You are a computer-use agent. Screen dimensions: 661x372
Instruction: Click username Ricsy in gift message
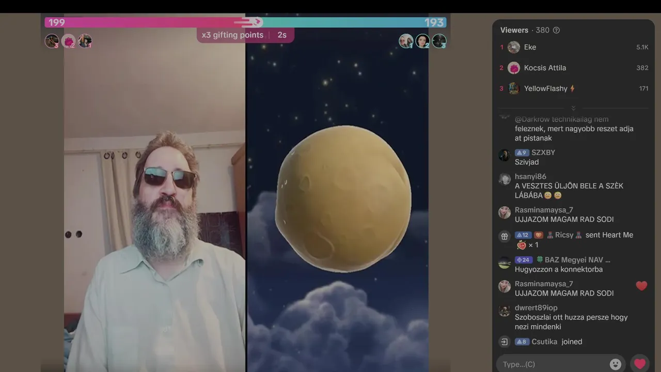click(x=564, y=235)
